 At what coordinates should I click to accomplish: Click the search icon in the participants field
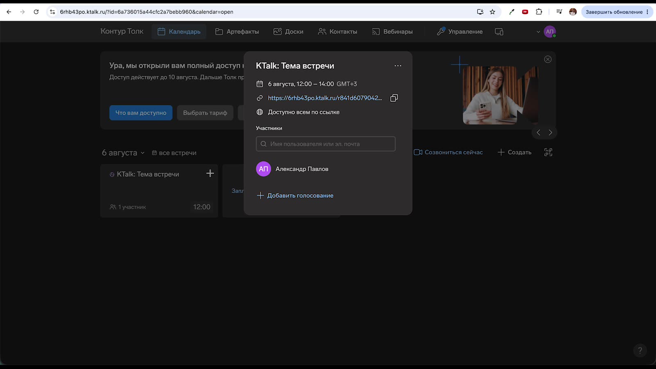pos(264,144)
